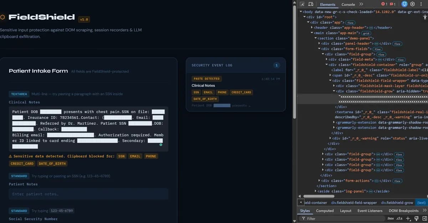Viewport: 428px width, 223px height.
Task: Click the new style rule plus icon
Action: click(x=408, y=218)
